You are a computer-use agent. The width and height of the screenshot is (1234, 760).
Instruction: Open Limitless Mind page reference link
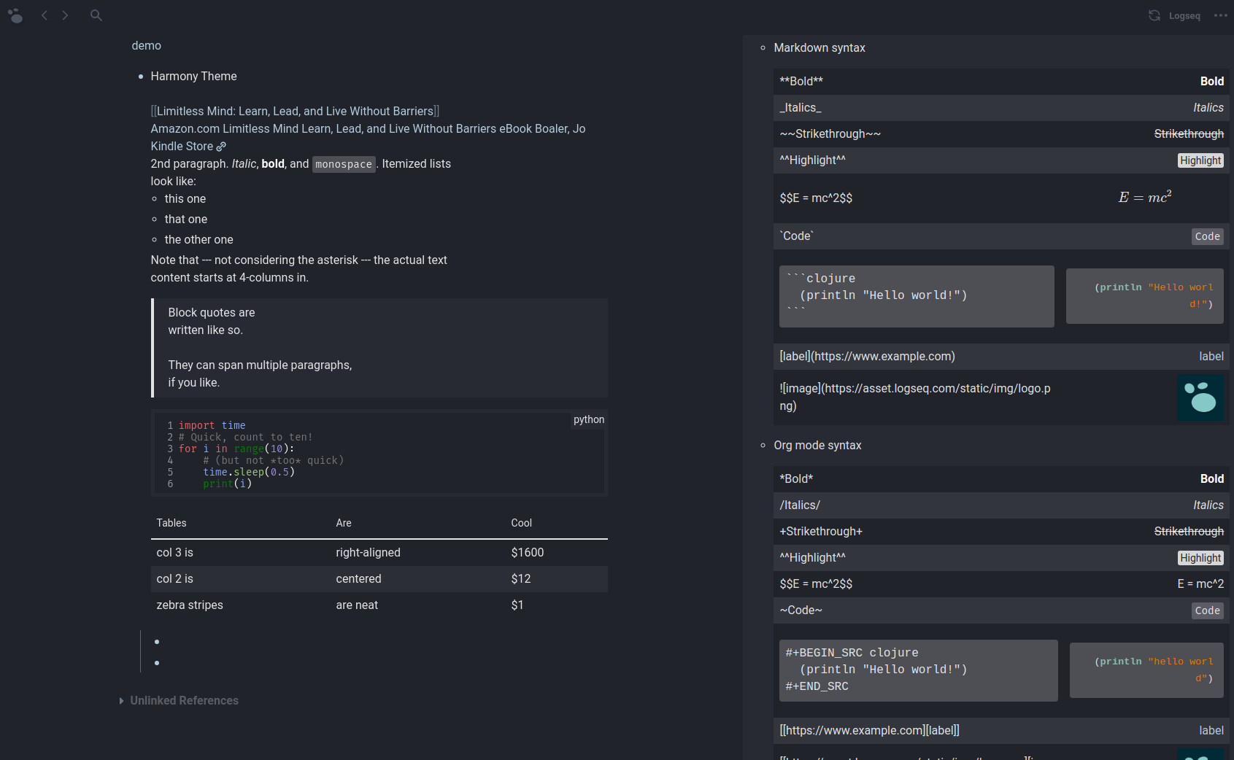click(x=295, y=112)
